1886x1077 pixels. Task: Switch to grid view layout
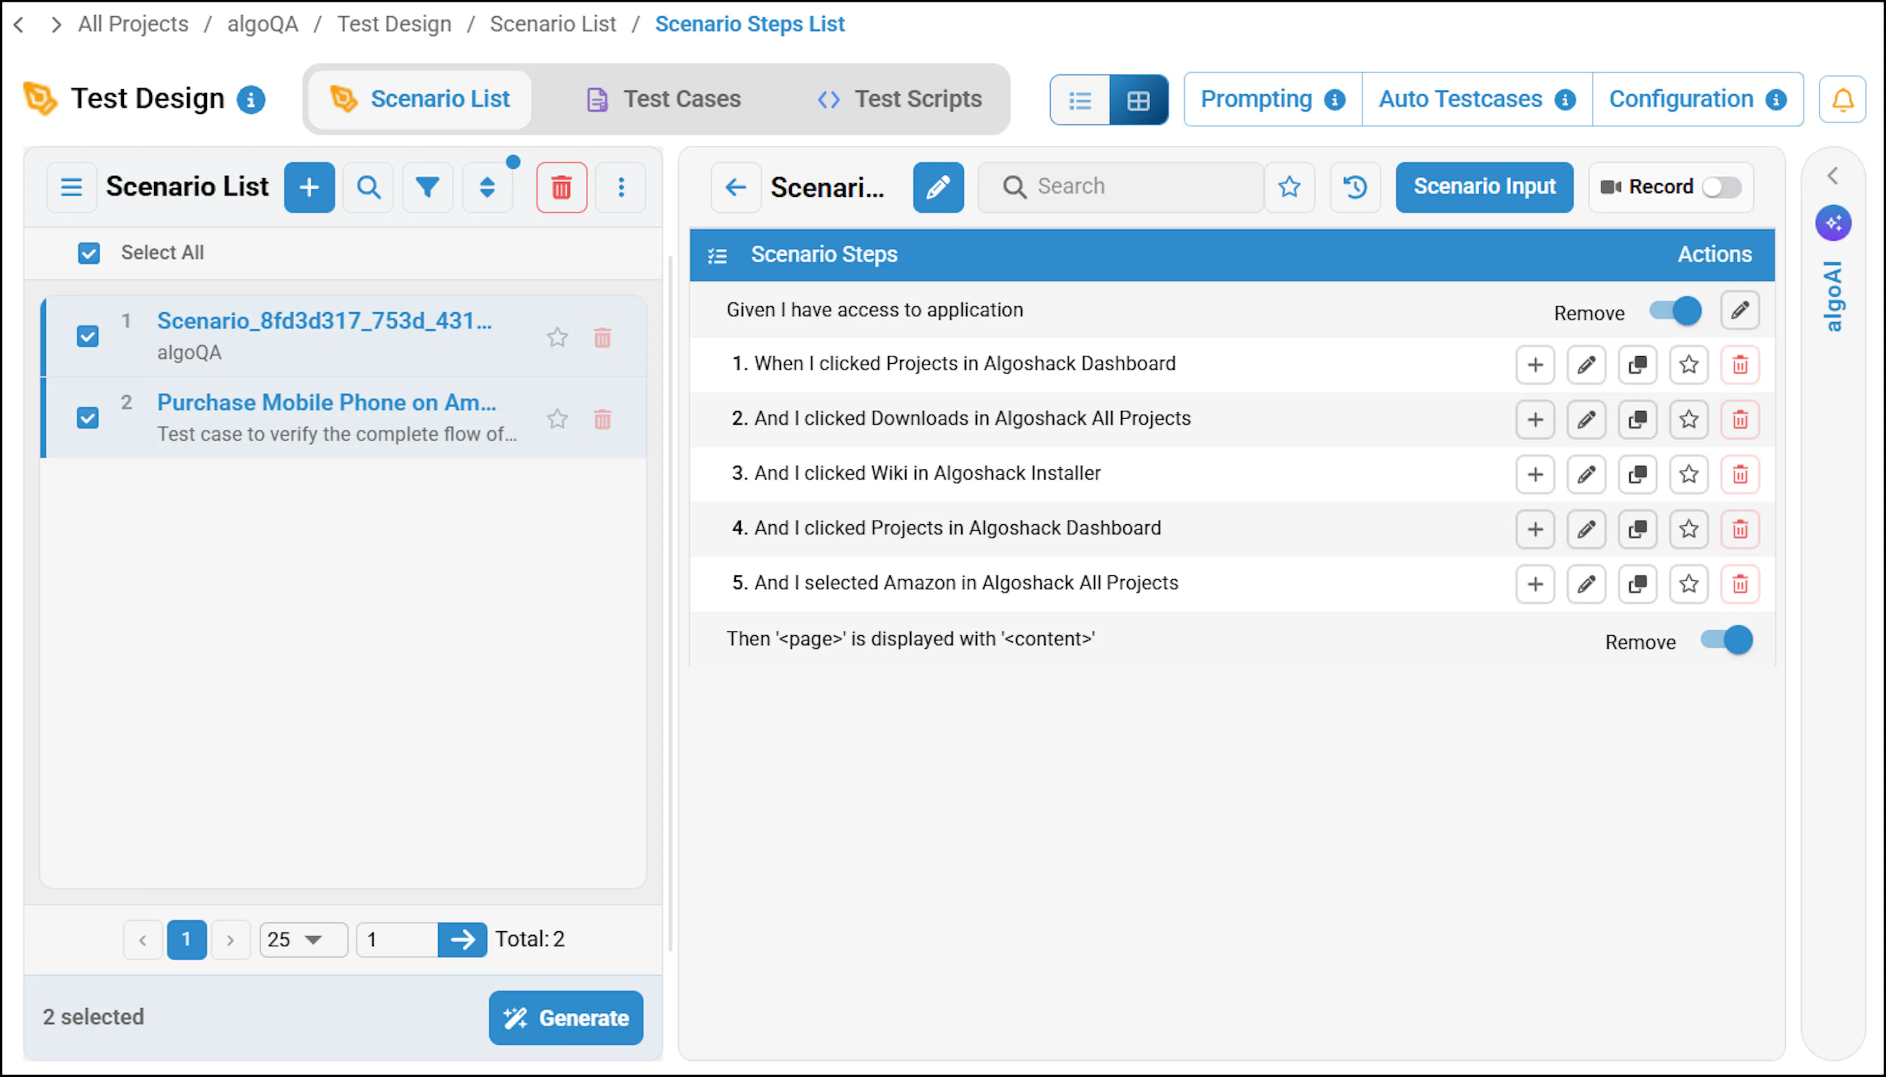pyautogui.click(x=1138, y=99)
